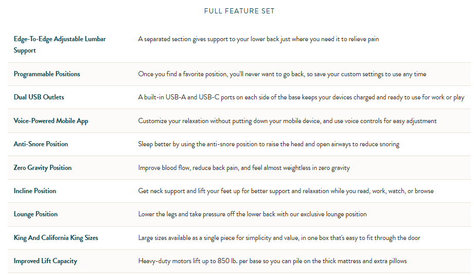Select the USB-A and USB-C ports description
This screenshot has width=474, height=275.
[x=301, y=97]
